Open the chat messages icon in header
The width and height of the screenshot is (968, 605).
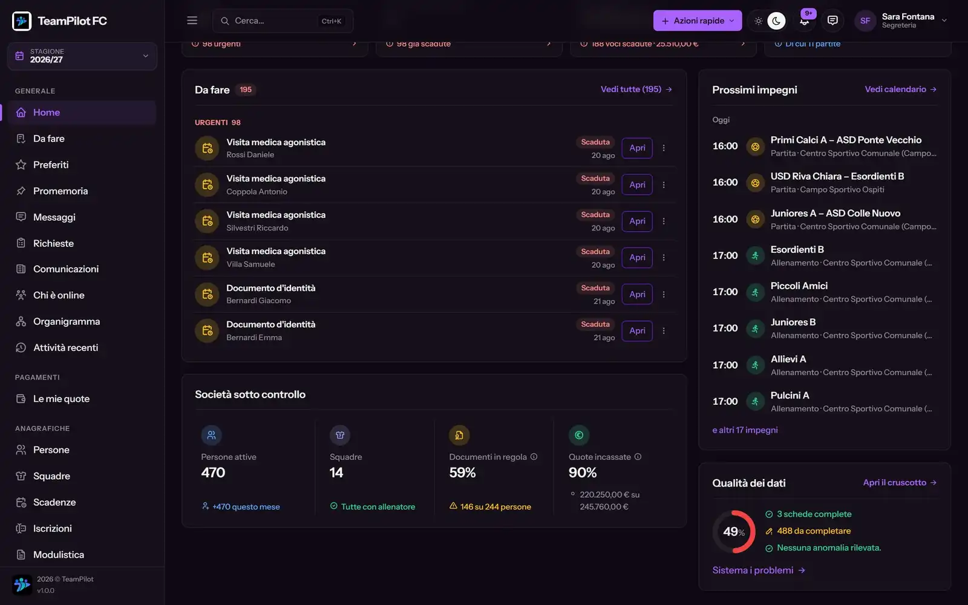coord(832,21)
